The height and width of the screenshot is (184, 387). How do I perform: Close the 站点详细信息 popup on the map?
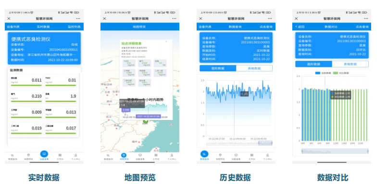click(x=166, y=41)
